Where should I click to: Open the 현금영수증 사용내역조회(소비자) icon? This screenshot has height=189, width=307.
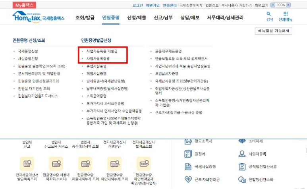[56, 164]
